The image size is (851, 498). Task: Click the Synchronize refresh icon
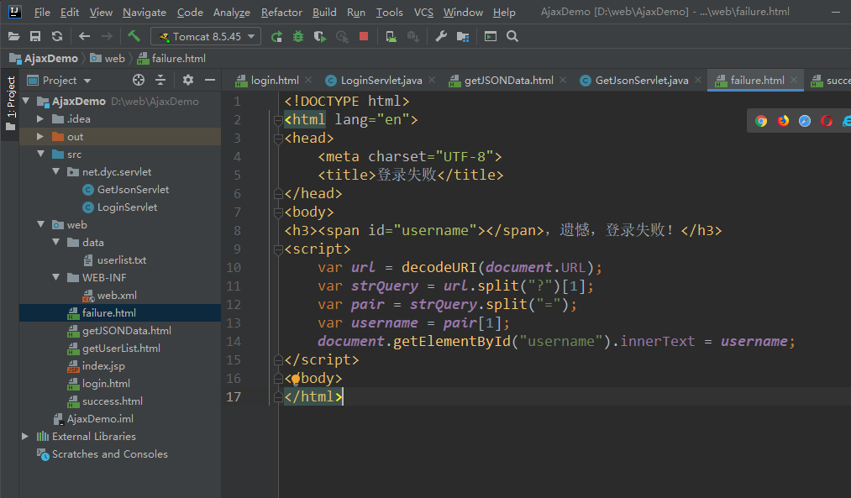pyautogui.click(x=57, y=36)
